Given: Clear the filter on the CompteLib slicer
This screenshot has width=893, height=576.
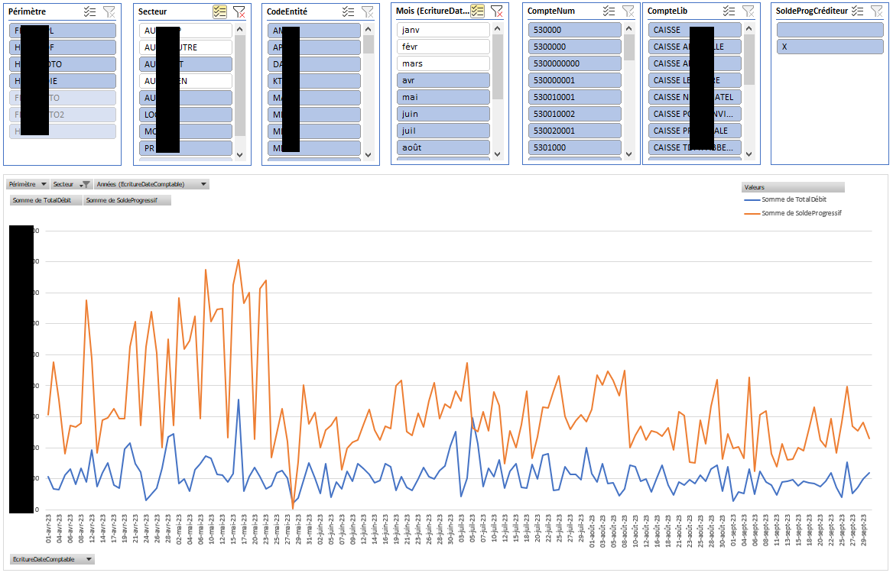Looking at the screenshot, I should pos(748,11).
